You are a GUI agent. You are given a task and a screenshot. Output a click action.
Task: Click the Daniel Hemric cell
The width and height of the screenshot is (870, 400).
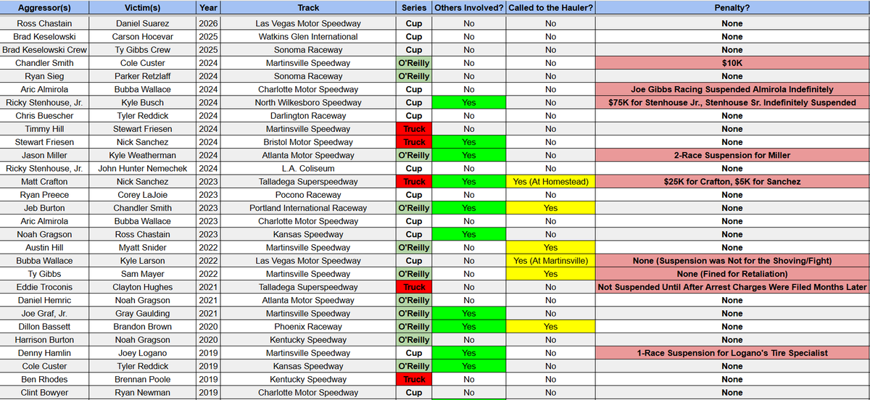44,300
